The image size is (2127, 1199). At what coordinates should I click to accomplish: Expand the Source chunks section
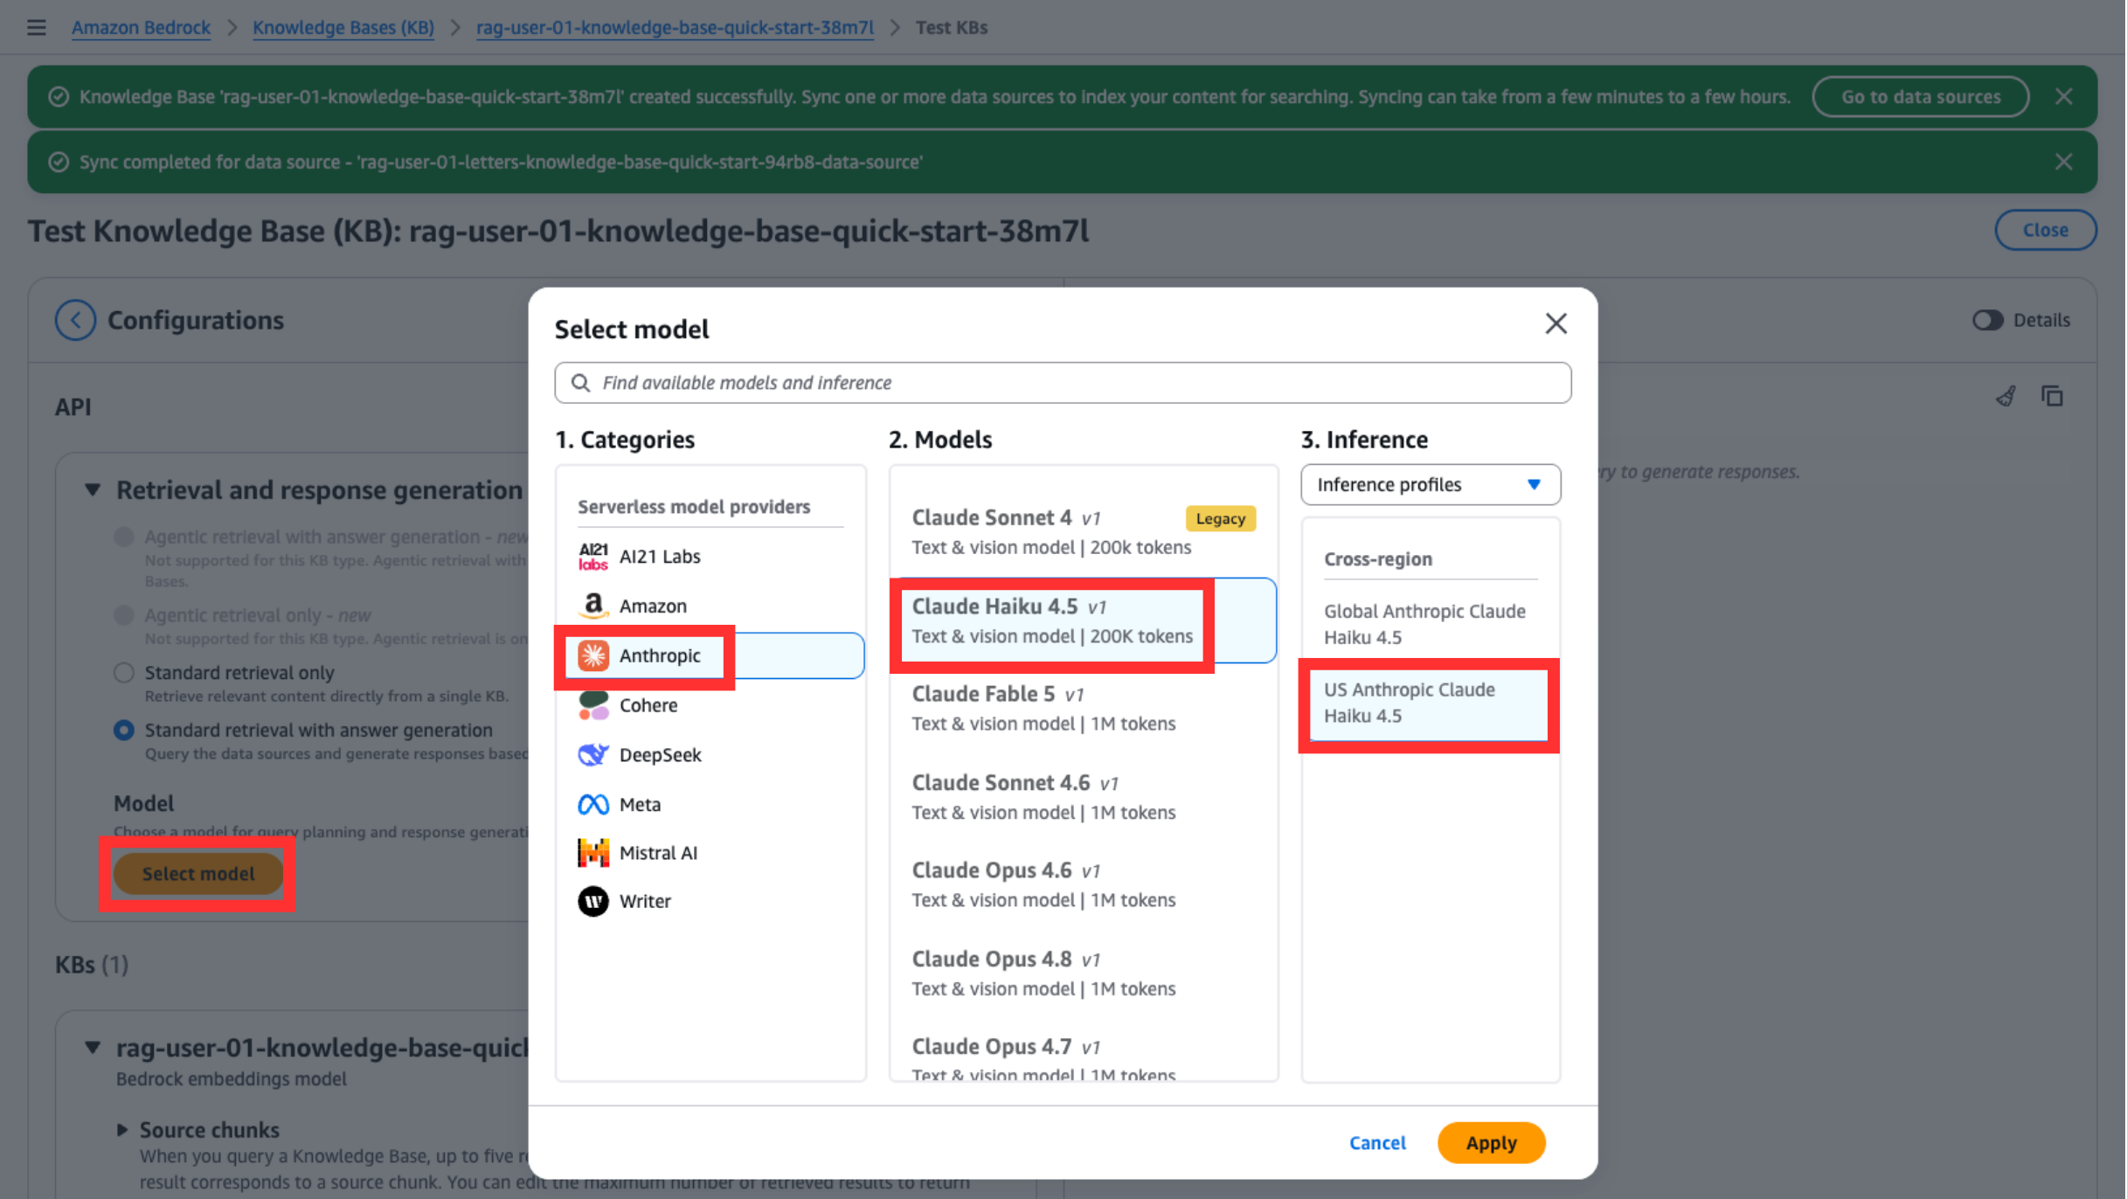(122, 1130)
